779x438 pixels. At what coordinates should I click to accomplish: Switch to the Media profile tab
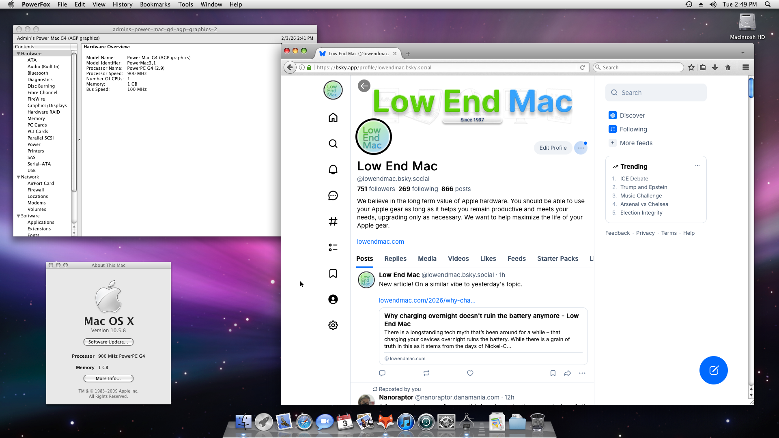pos(427,259)
